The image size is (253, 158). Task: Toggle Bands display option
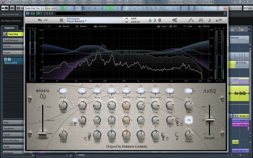64,26
